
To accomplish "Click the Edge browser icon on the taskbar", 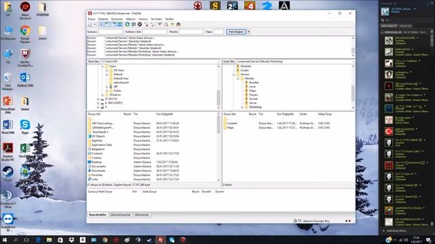I will click(38, 240).
